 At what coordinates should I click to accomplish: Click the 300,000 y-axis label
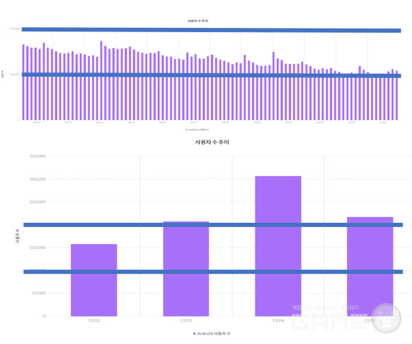tap(36, 179)
